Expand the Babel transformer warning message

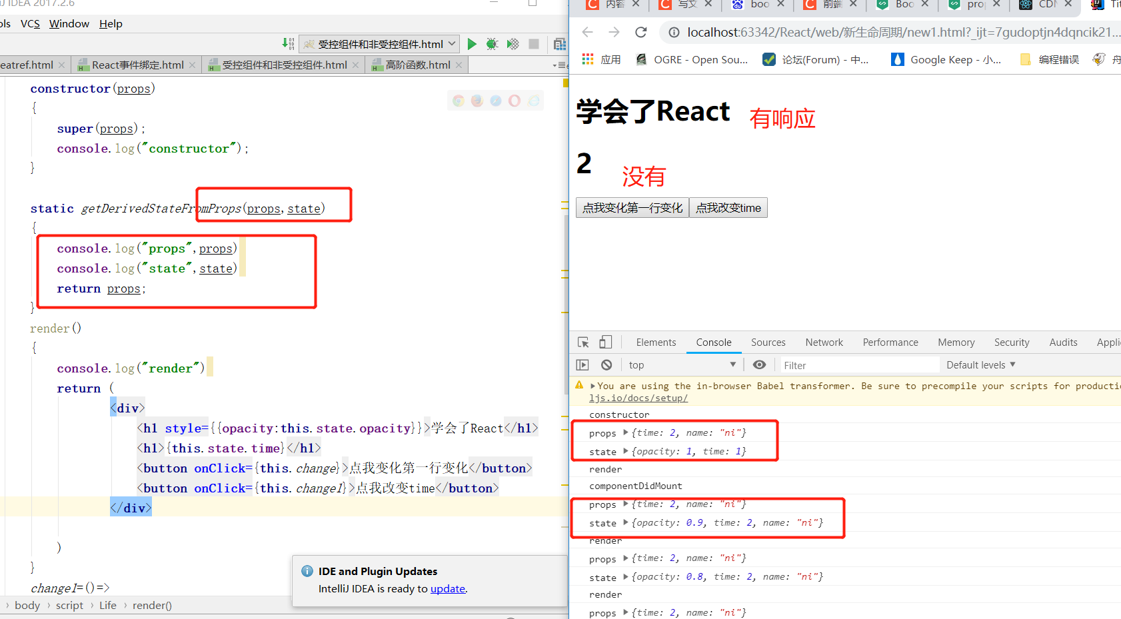592,386
